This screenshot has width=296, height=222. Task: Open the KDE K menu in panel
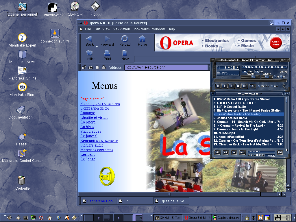tap(9, 218)
